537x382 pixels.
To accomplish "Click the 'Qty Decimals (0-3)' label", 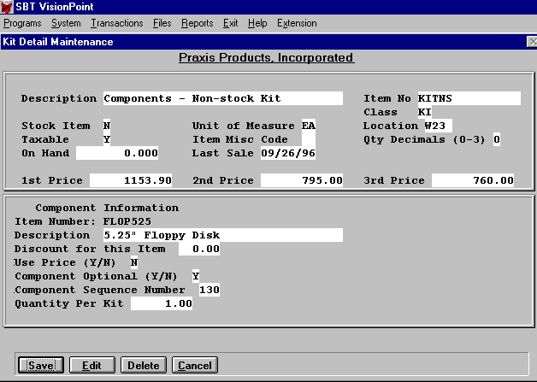I will click(x=424, y=139).
